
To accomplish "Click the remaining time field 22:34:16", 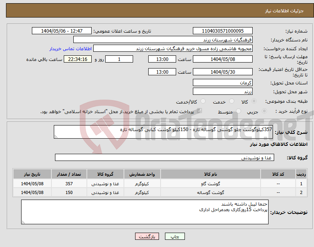I will [x=78, y=59].
